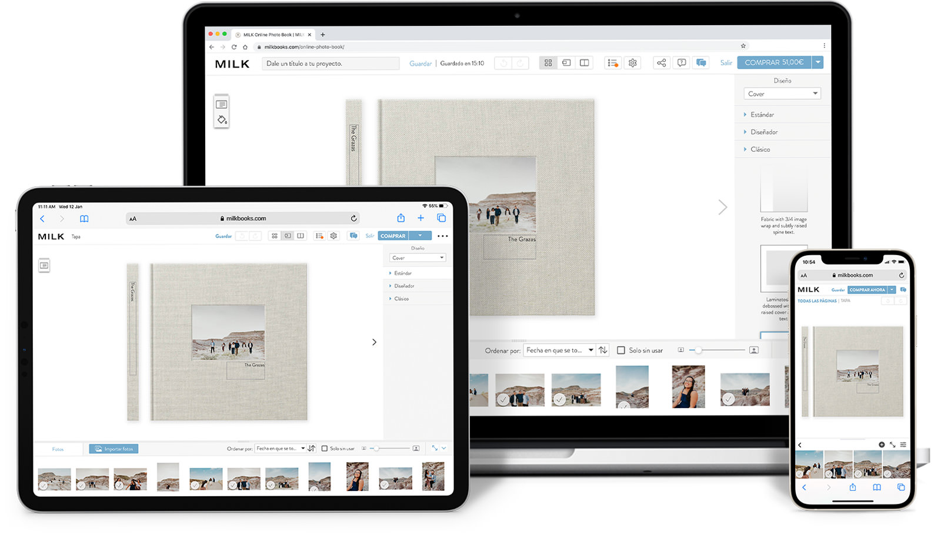Check 'Solo sin usar' on the tablet
The width and height of the screenshot is (941, 535).
coord(324,449)
